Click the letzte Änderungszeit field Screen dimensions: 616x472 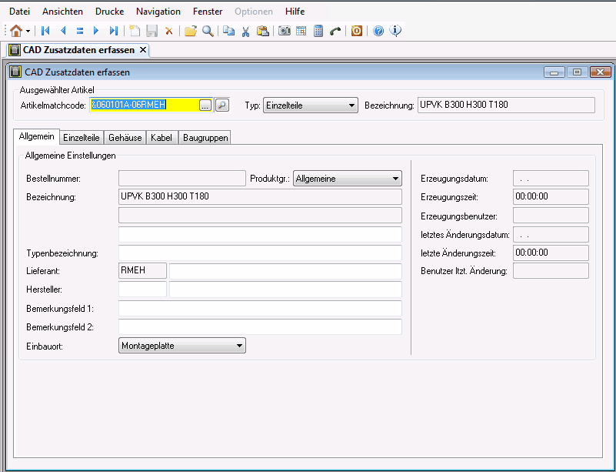click(x=551, y=253)
